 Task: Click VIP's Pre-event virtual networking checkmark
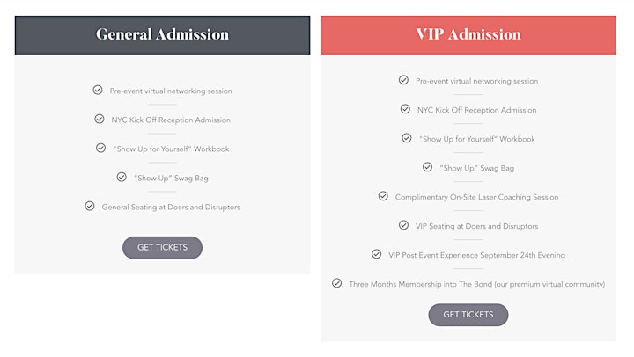(x=403, y=80)
